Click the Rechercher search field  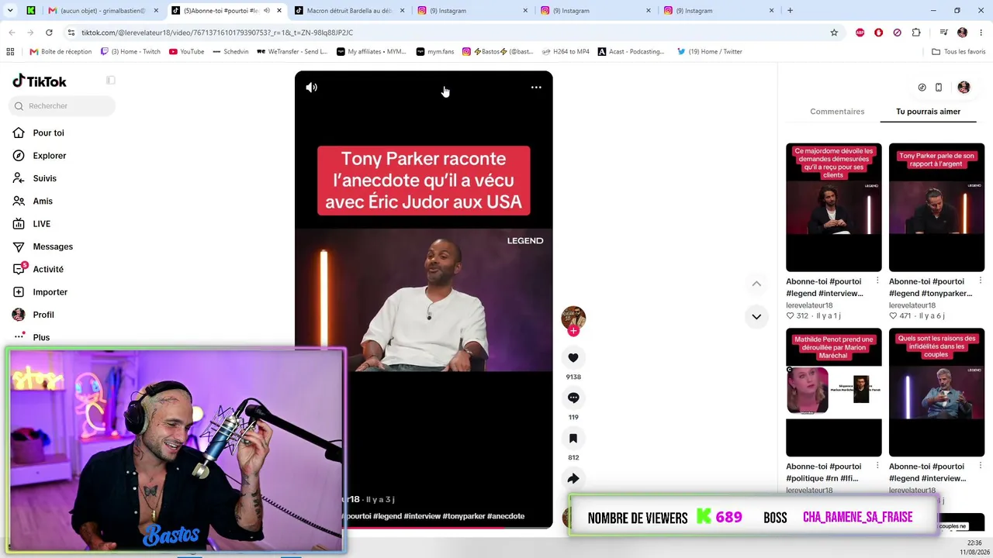pos(62,106)
